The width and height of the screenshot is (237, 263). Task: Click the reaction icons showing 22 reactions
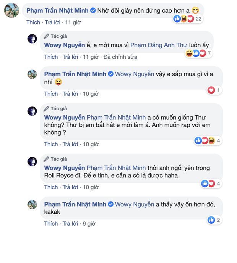pyautogui.click(x=183, y=18)
